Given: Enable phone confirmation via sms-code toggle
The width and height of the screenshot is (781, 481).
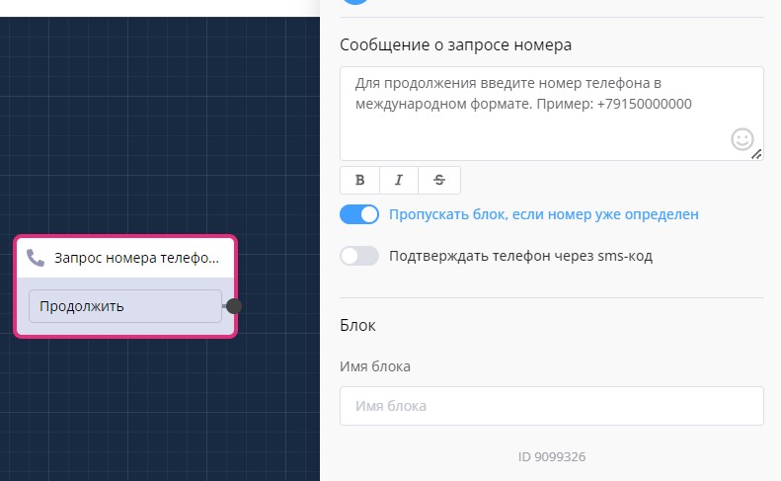Looking at the screenshot, I should tap(359, 256).
